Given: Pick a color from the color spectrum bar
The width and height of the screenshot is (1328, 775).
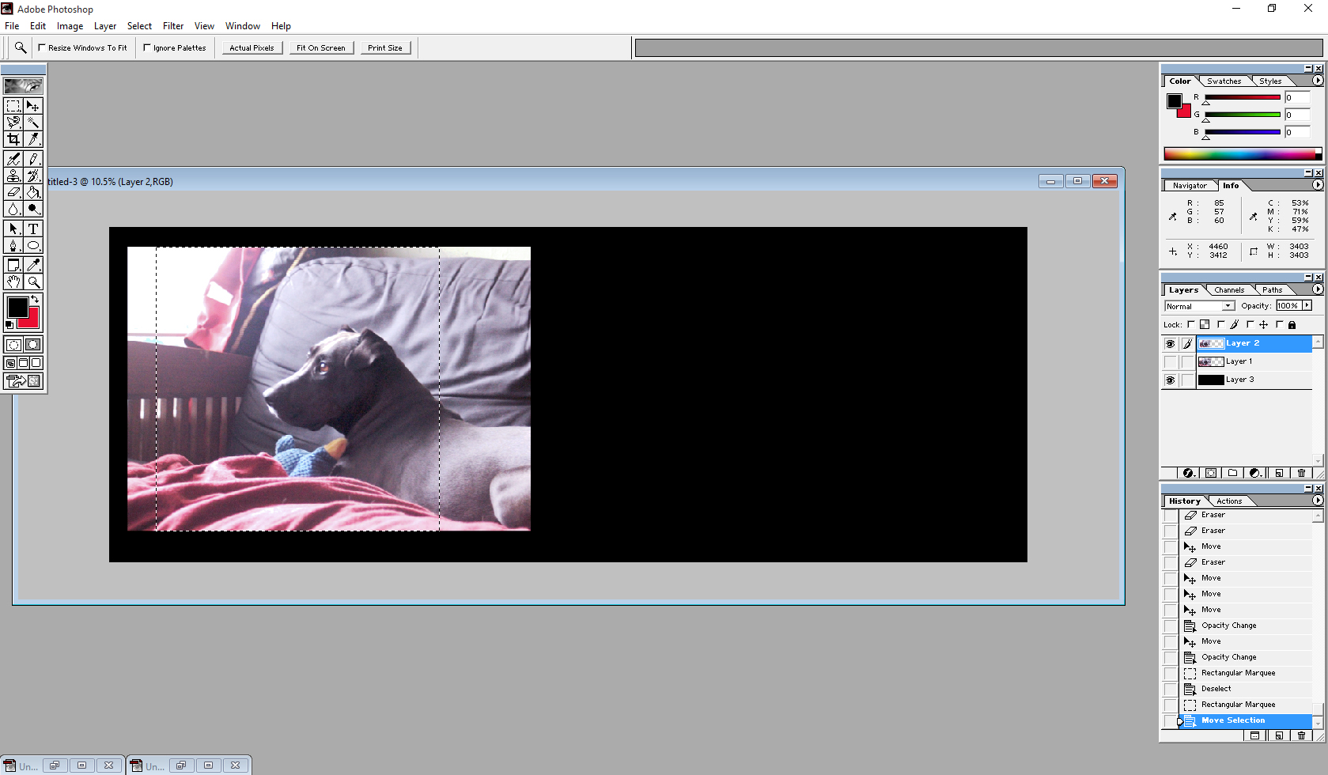Looking at the screenshot, I should coord(1243,154).
